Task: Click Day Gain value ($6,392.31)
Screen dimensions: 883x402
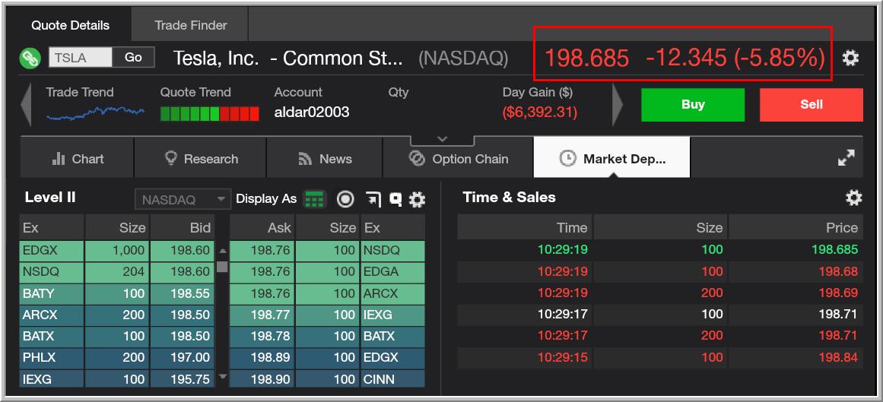Action: tap(540, 112)
